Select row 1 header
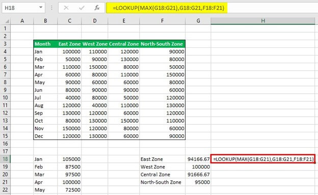The width and height of the screenshot is (318, 195). (x=5, y=29)
